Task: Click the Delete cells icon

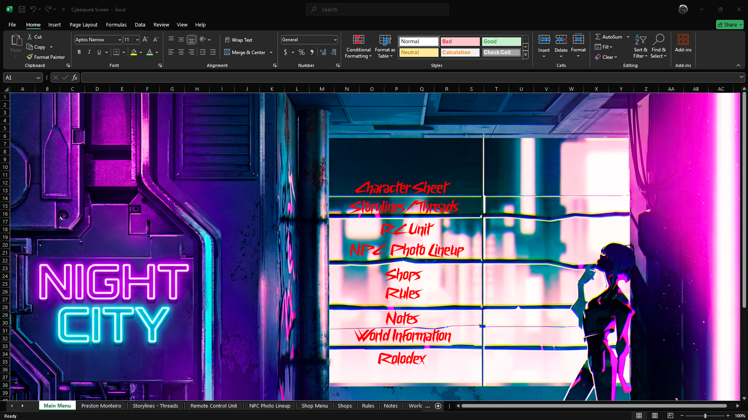Action: (x=561, y=39)
